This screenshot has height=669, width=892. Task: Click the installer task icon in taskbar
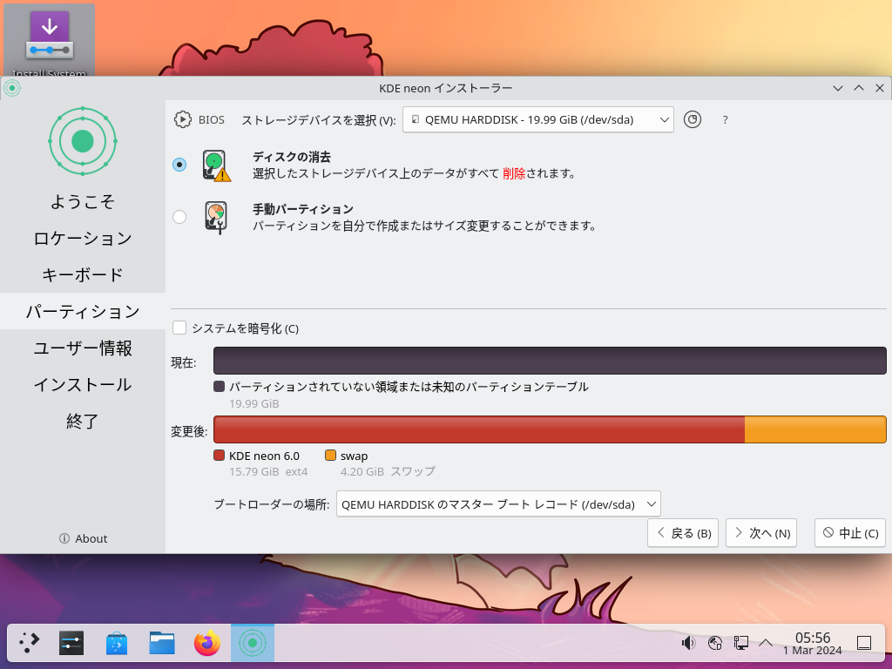point(253,643)
